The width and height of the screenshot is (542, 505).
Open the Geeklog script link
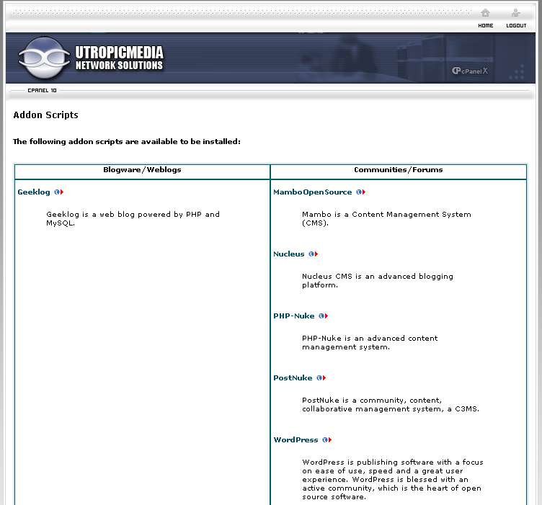pyautogui.click(x=34, y=192)
